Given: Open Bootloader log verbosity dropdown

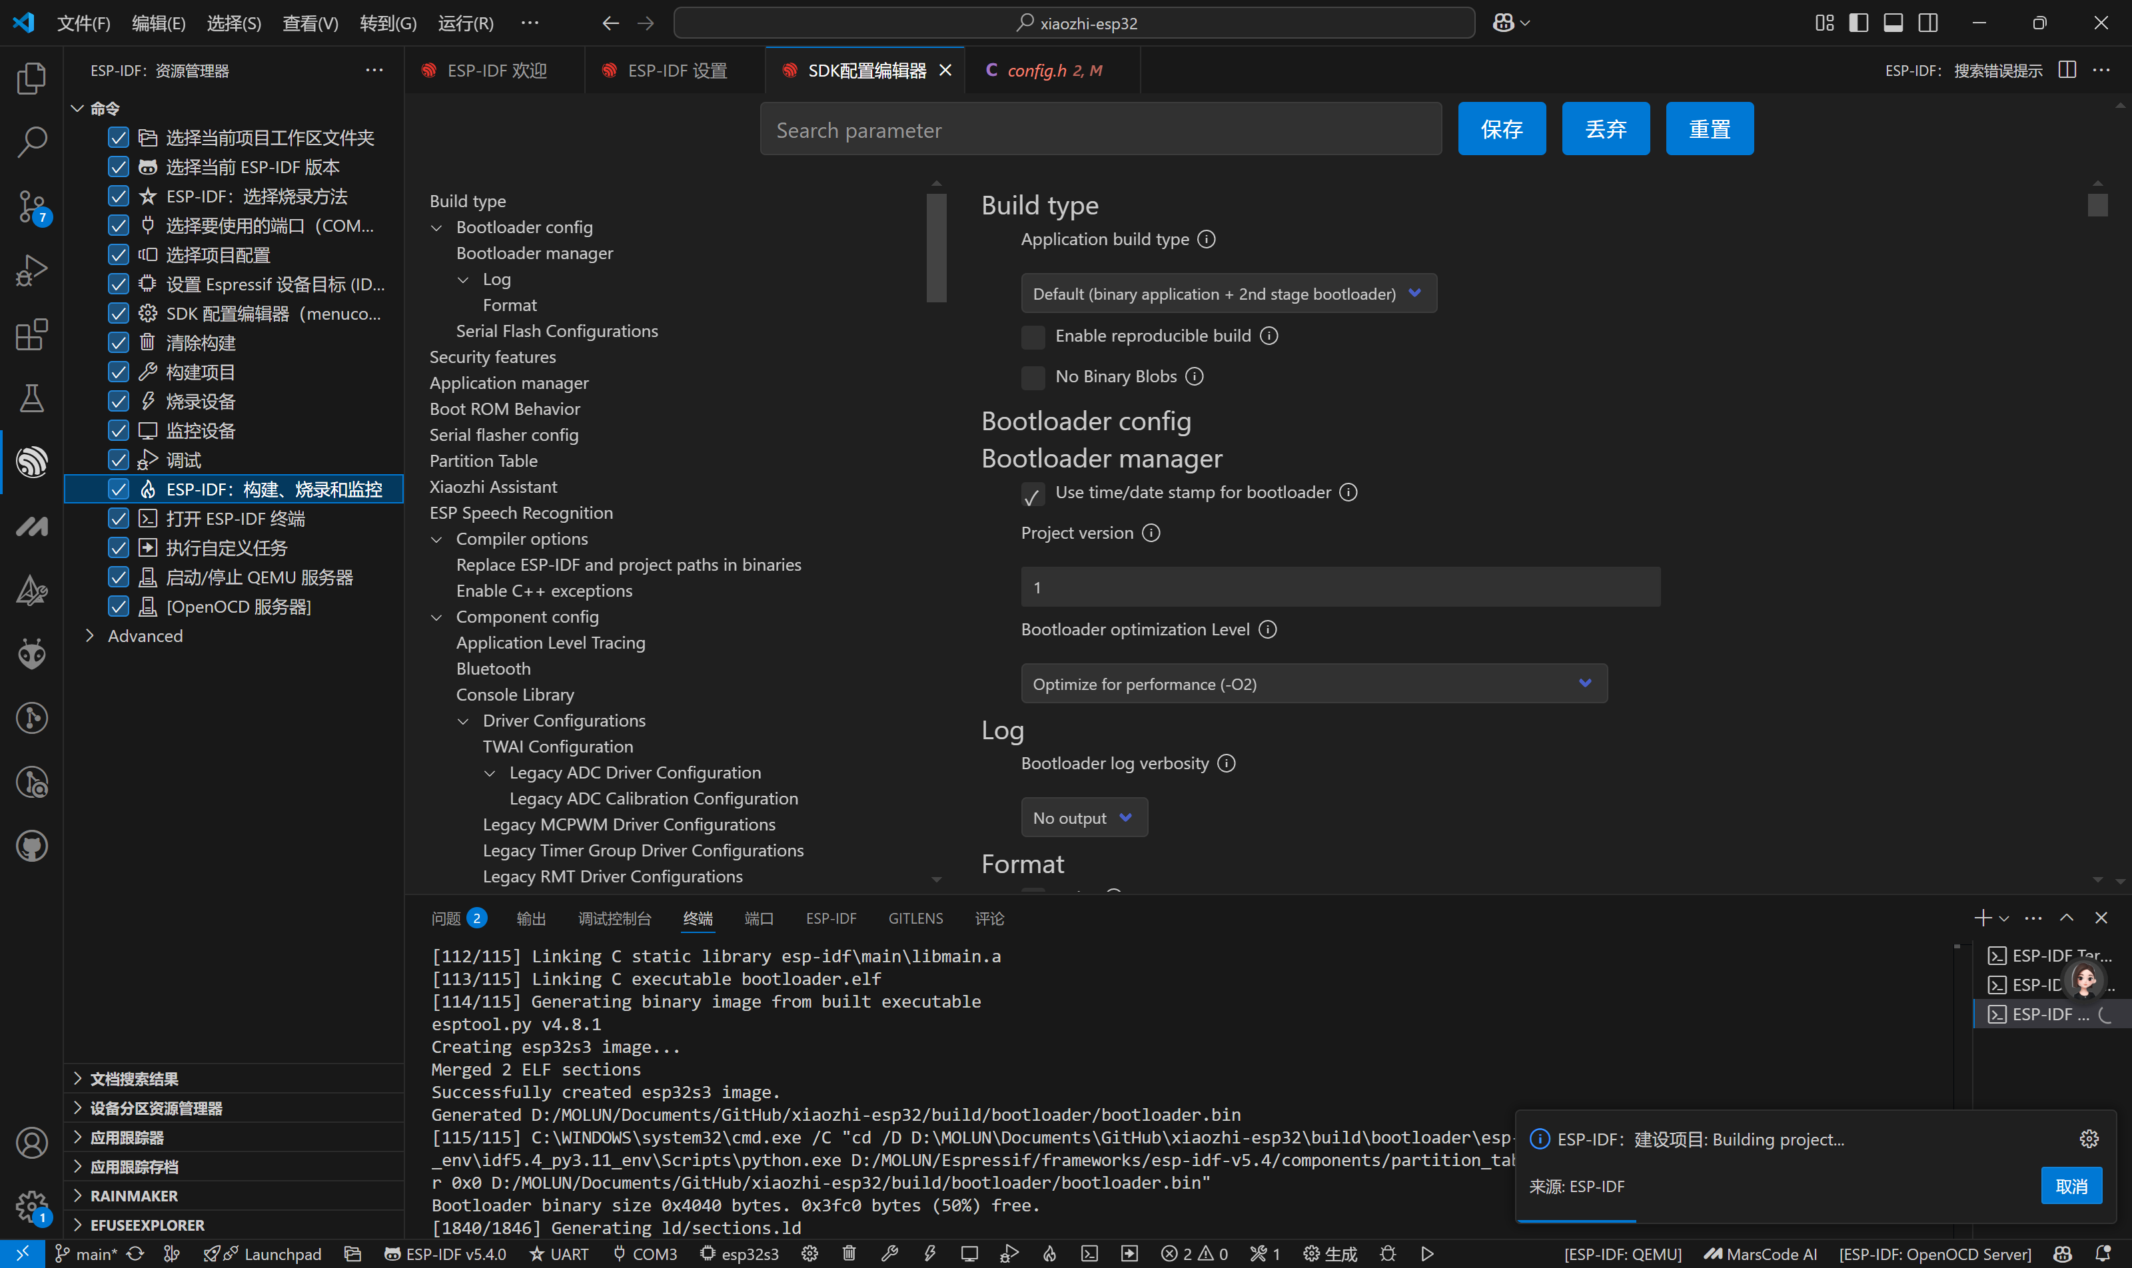Looking at the screenshot, I should (1083, 818).
